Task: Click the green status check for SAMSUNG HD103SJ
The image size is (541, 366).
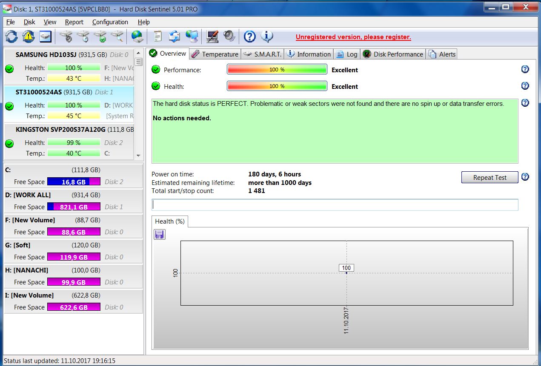Action: pyautogui.click(x=9, y=69)
